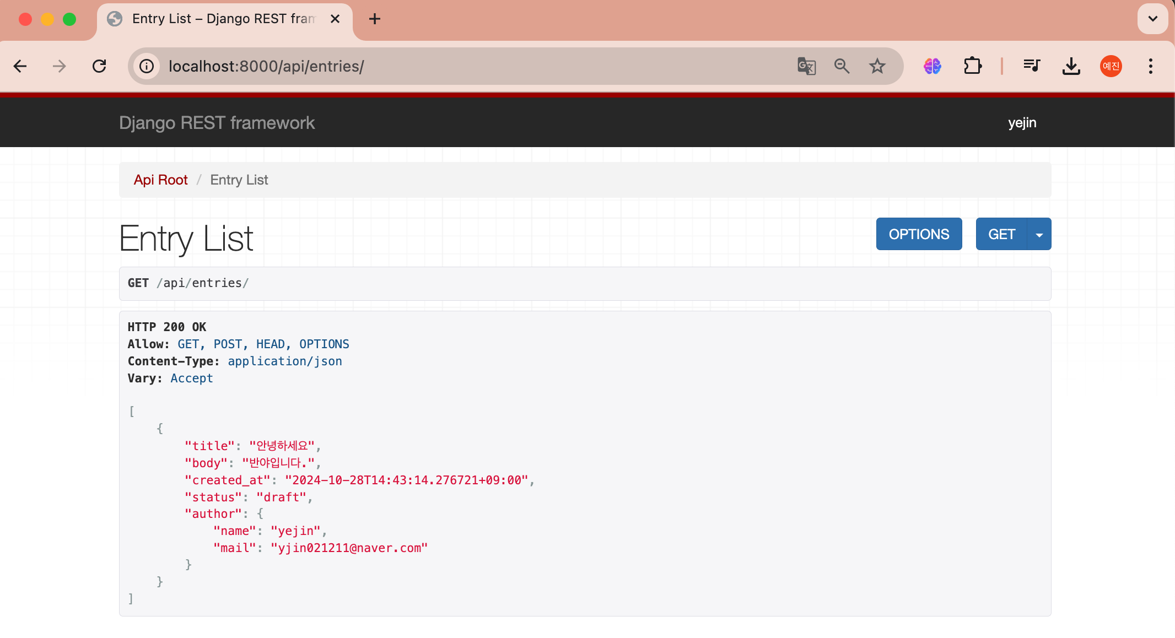
Task: Open the media playlist control icon
Action: pyautogui.click(x=1031, y=67)
